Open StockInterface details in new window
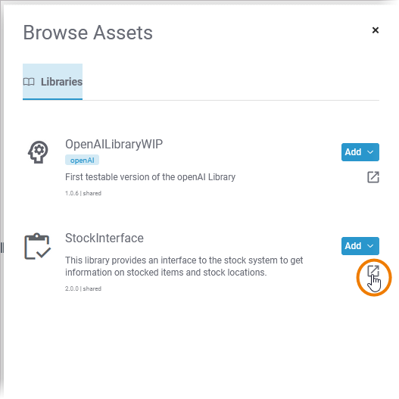The width and height of the screenshot is (399, 399). (x=373, y=271)
